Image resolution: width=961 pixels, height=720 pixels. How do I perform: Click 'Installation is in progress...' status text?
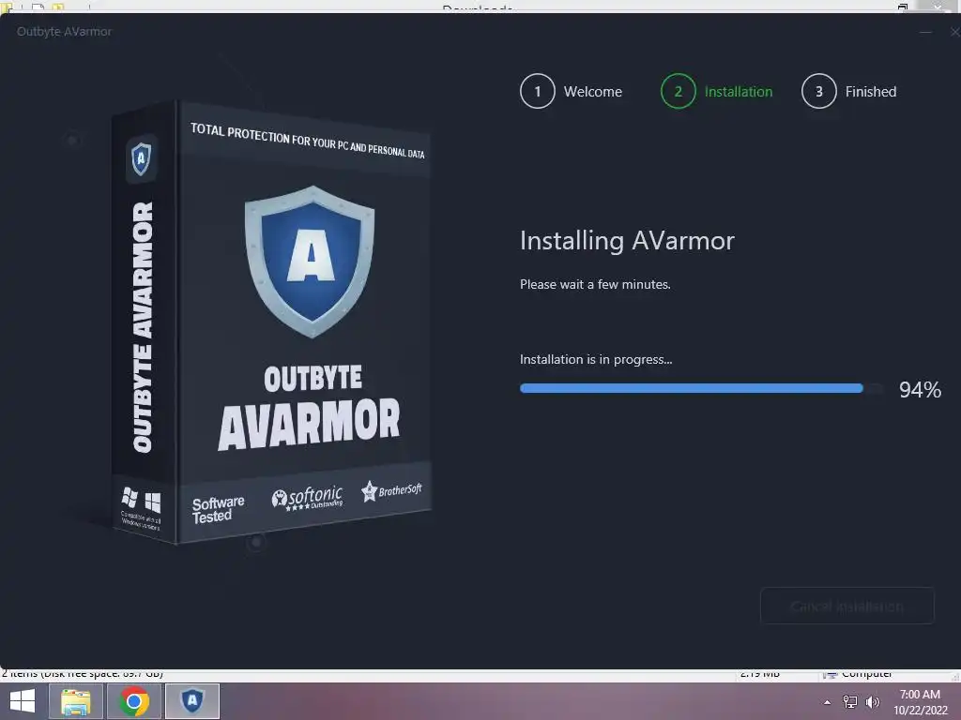pos(596,359)
